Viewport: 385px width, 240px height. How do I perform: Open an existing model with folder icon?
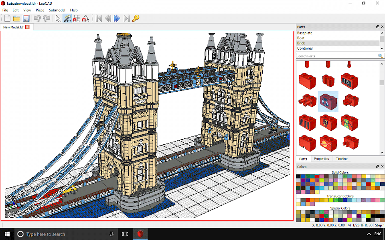(x=17, y=18)
